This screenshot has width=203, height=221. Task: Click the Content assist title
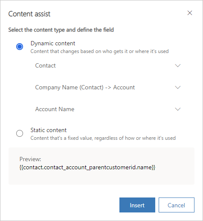[29, 14]
